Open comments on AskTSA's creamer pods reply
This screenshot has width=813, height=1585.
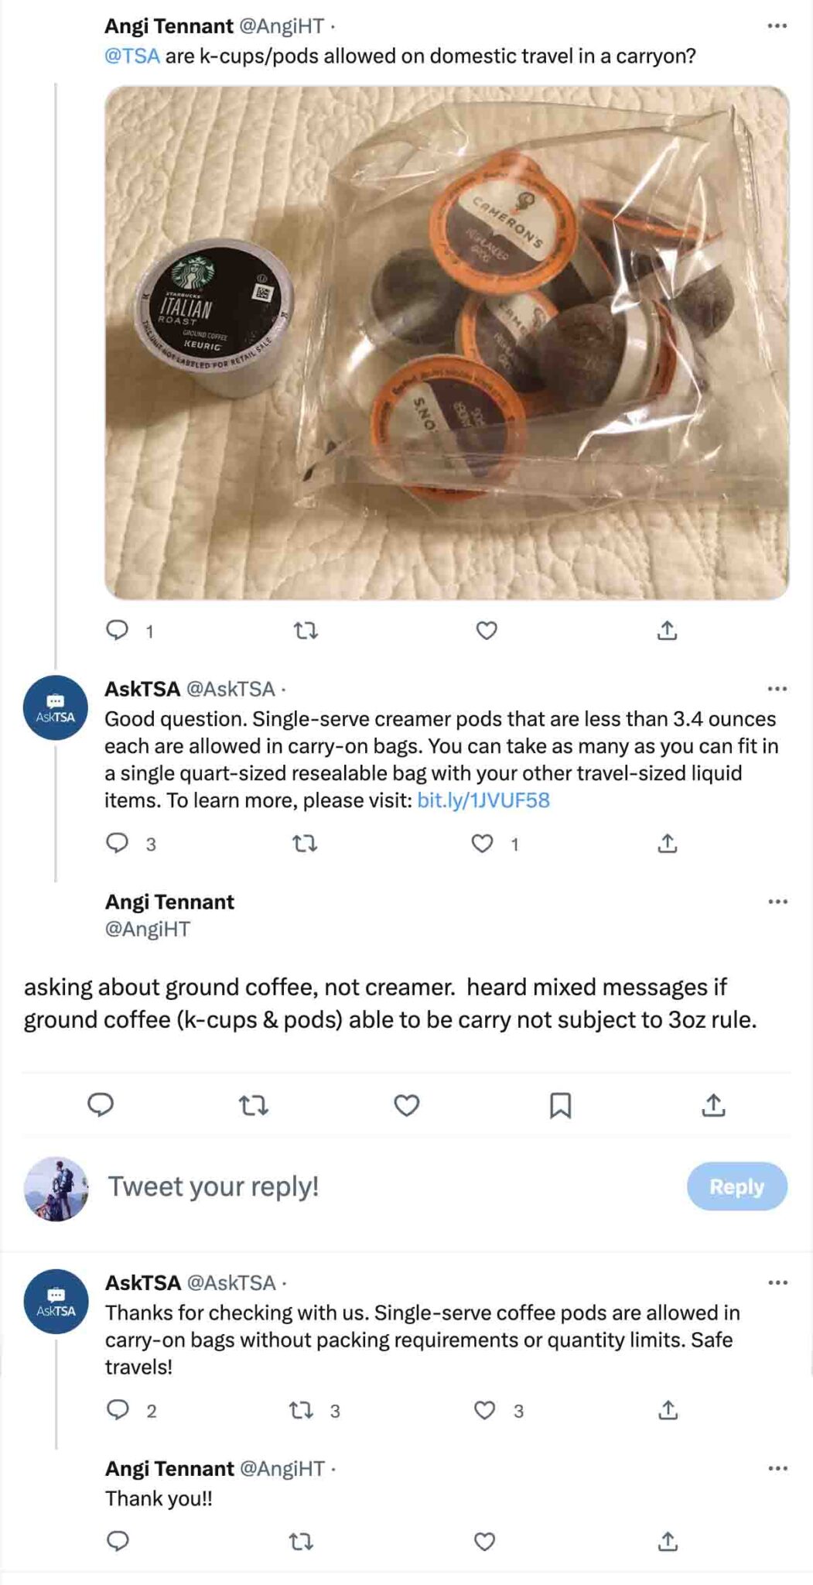click(117, 843)
